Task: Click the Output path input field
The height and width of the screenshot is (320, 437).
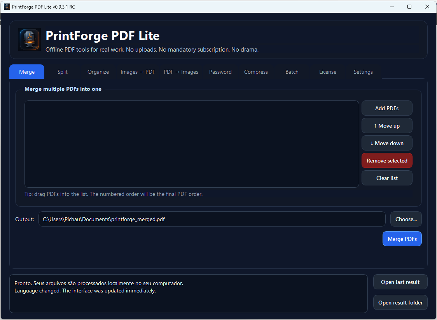Action: tap(212, 219)
